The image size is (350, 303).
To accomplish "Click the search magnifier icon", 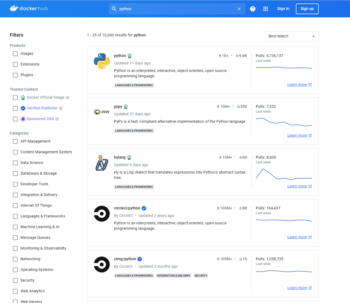I will pyautogui.click(x=114, y=9).
